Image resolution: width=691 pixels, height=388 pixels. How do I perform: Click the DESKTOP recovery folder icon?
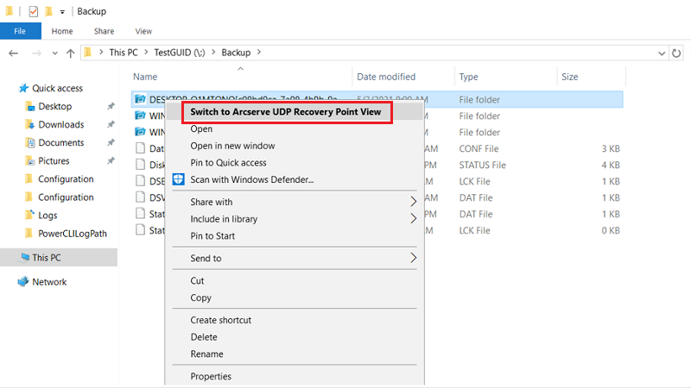[x=140, y=99]
